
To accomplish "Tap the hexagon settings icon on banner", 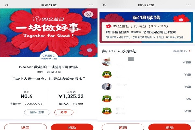I will click(x=89, y=14).
